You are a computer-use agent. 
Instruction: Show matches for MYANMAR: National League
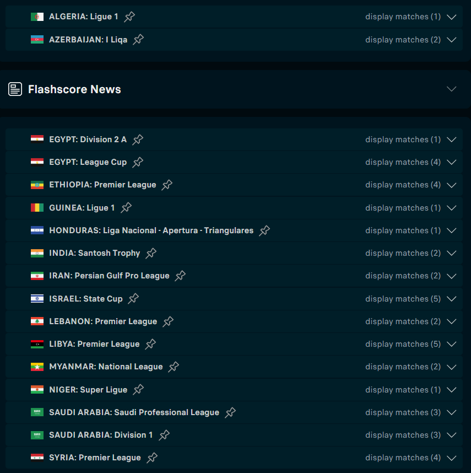pyautogui.click(x=403, y=367)
